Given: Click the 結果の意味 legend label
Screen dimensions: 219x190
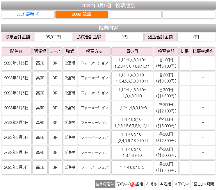Looking at the screenshot, I should click(x=105, y=184).
